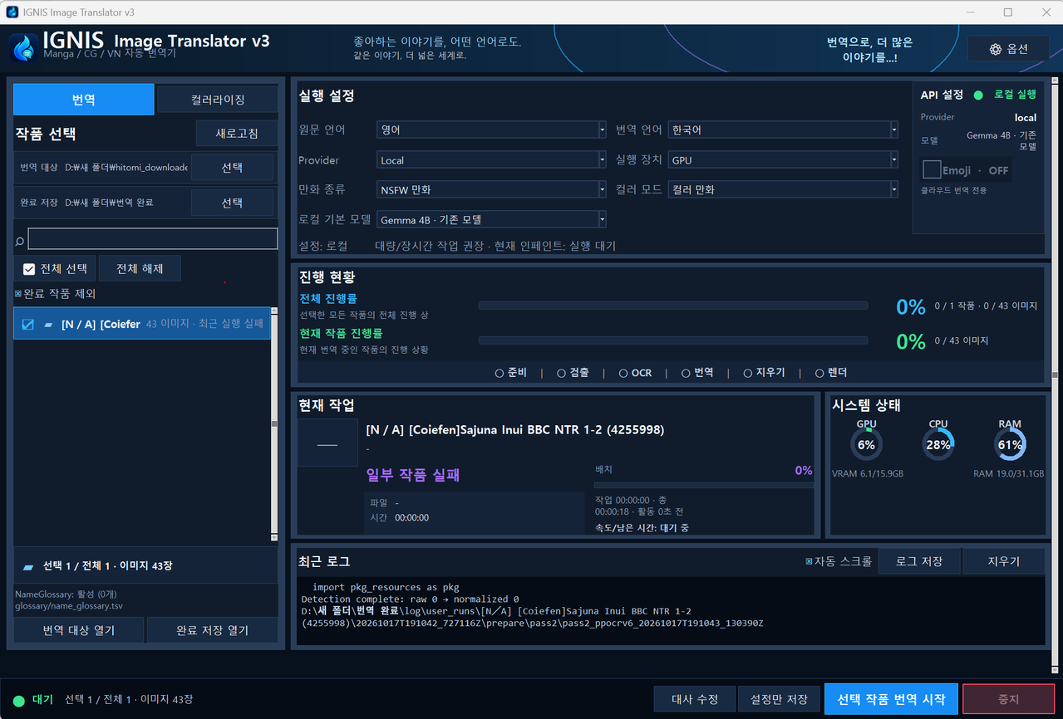Open 로컬 기본 모델 dropdown Gemma 4B
The image size is (1063, 719).
(x=491, y=220)
